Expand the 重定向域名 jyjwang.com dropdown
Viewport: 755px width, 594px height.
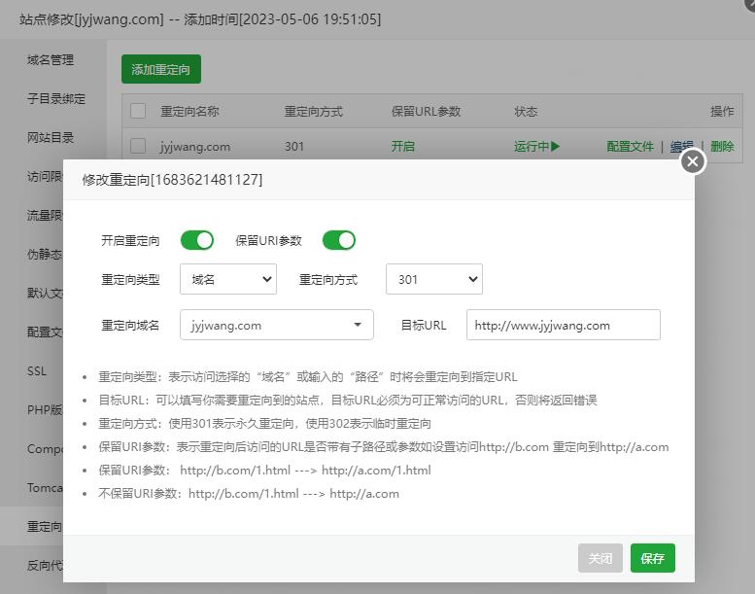point(276,325)
